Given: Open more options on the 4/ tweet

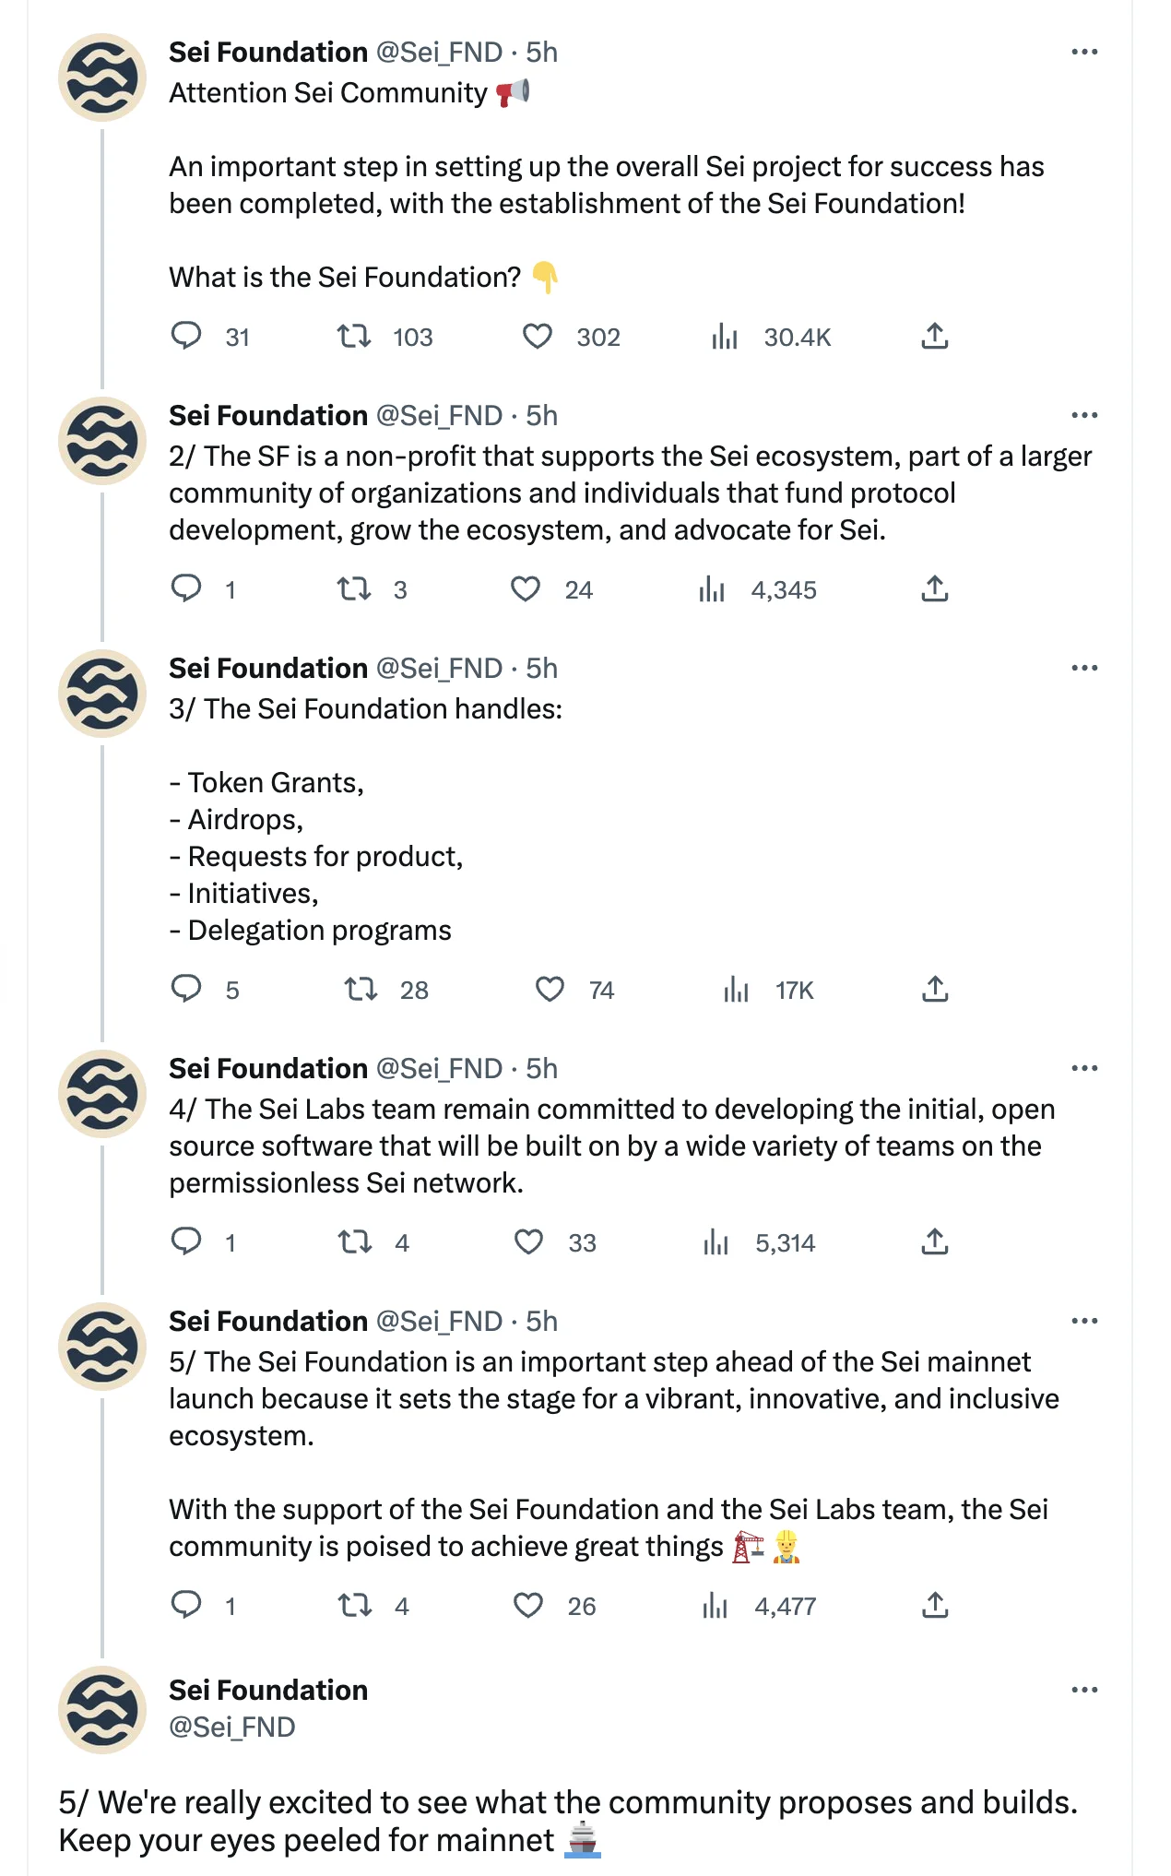Looking at the screenshot, I should pyautogui.click(x=1084, y=1068).
